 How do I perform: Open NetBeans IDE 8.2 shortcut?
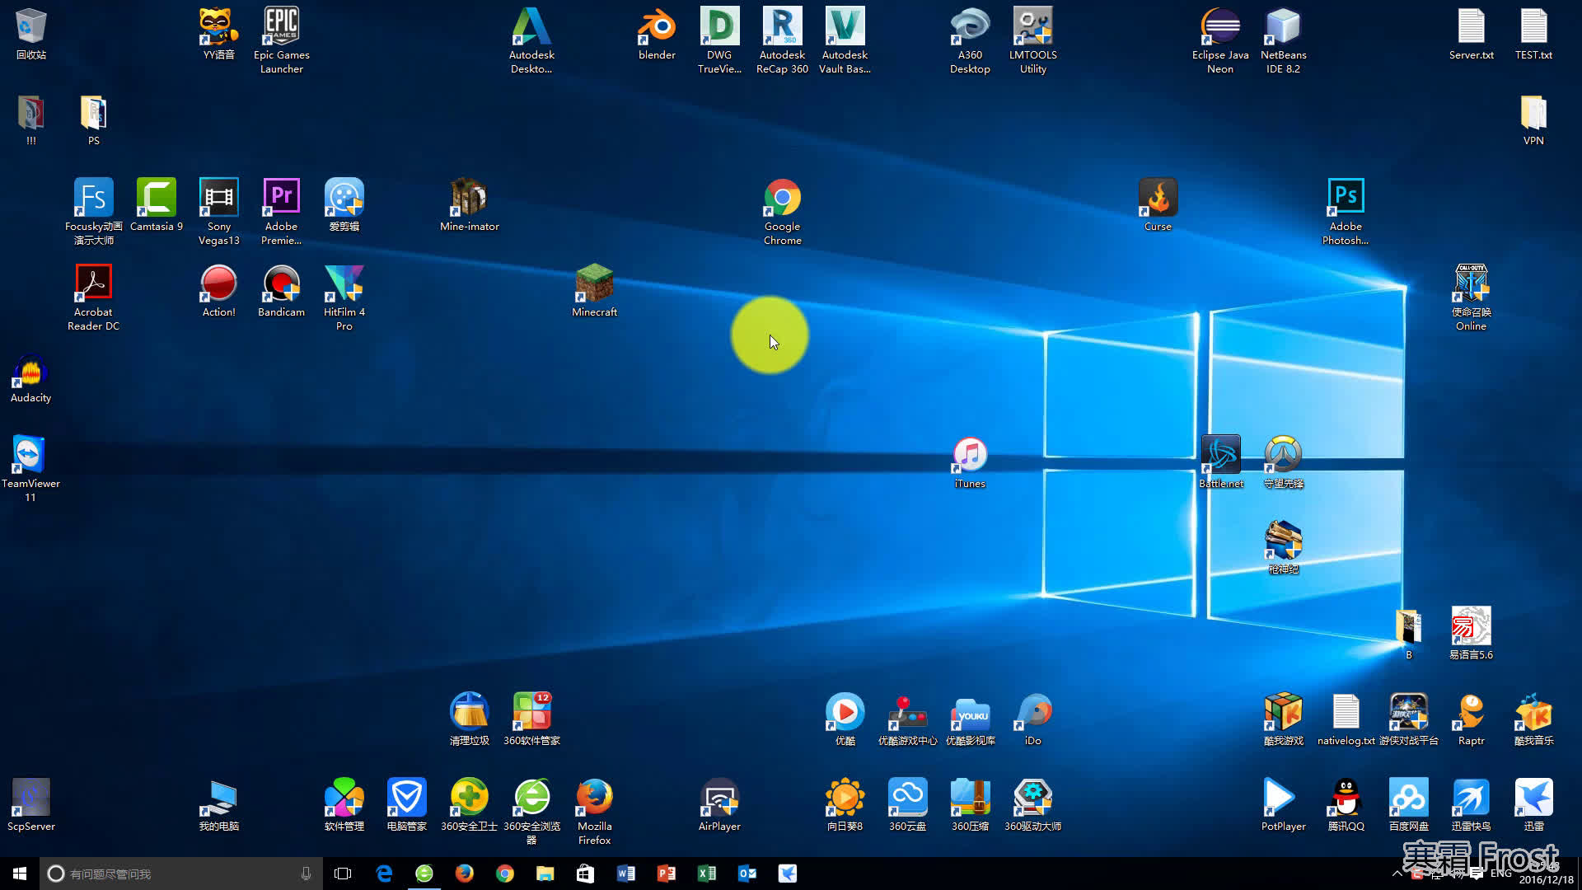[1283, 40]
